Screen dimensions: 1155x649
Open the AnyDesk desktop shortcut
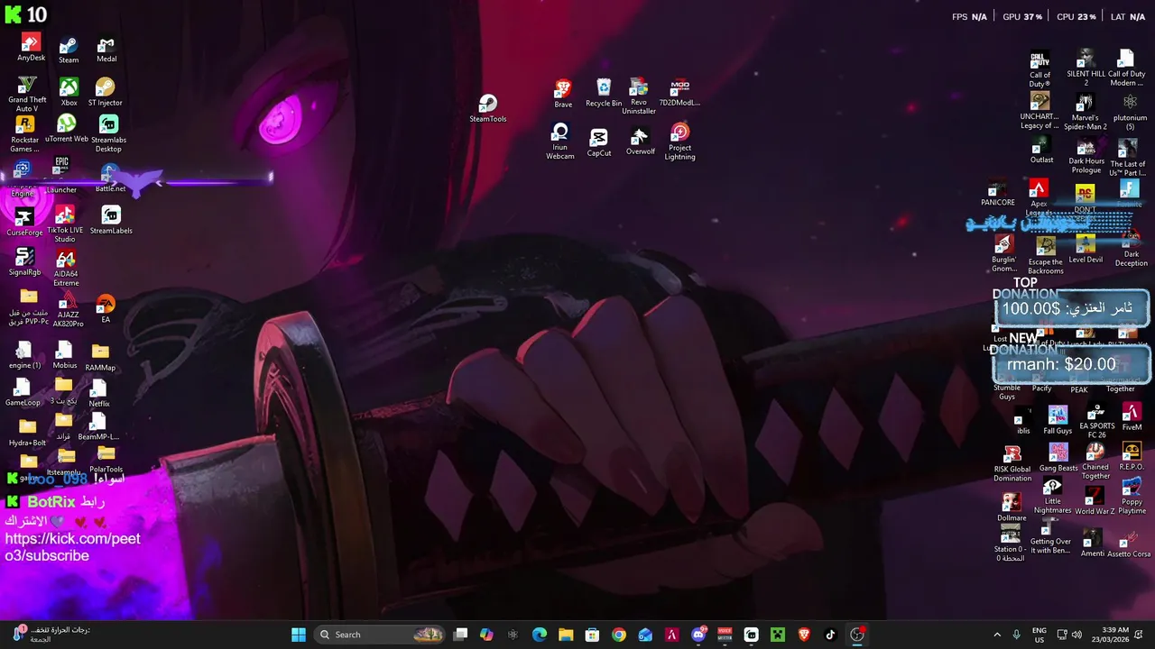(x=31, y=48)
